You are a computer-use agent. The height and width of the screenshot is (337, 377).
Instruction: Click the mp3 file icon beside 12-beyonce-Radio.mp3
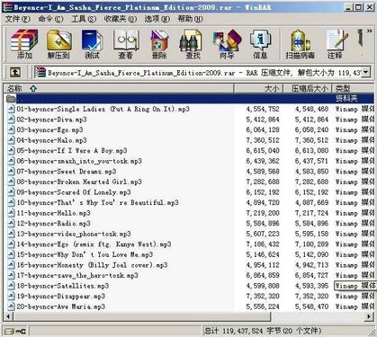coord(11,224)
